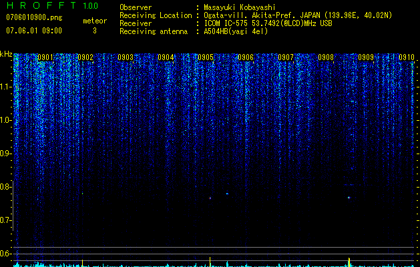Click the yellow detection spike below 0905
The image size is (420, 267).
pos(210,262)
